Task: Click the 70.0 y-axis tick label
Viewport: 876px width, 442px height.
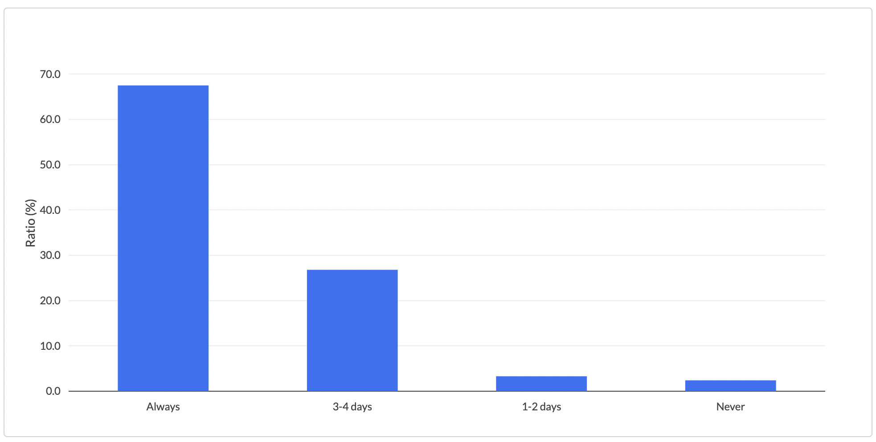Action: click(50, 74)
